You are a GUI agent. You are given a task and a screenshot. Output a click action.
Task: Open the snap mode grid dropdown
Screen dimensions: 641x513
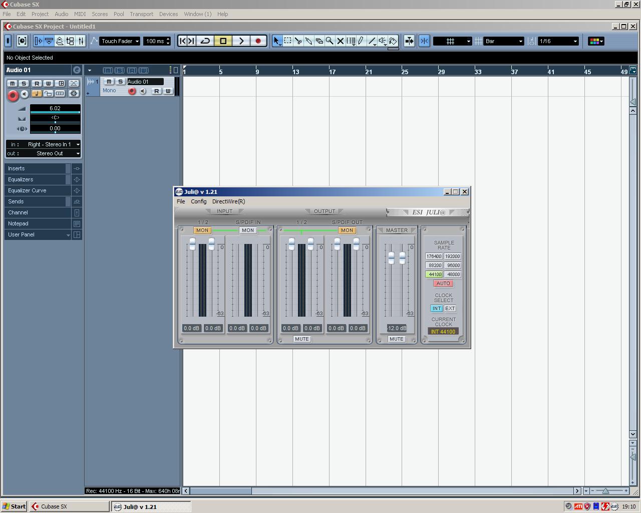(x=452, y=41)
